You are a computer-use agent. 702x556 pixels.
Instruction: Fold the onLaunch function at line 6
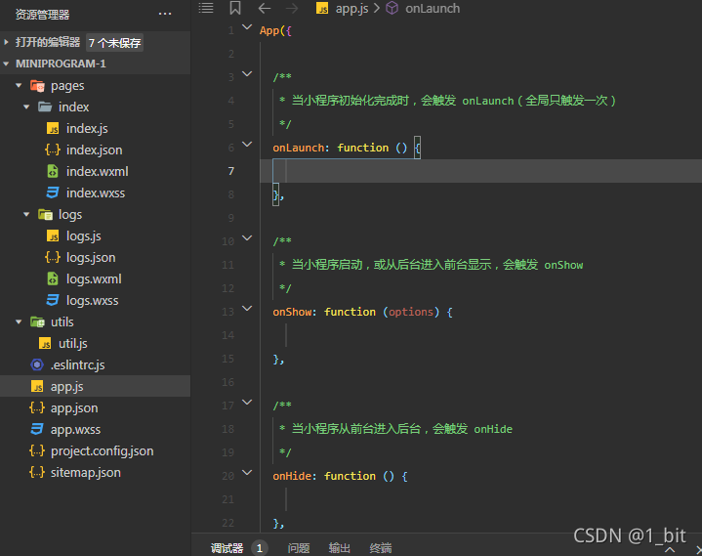coord(247,145)
